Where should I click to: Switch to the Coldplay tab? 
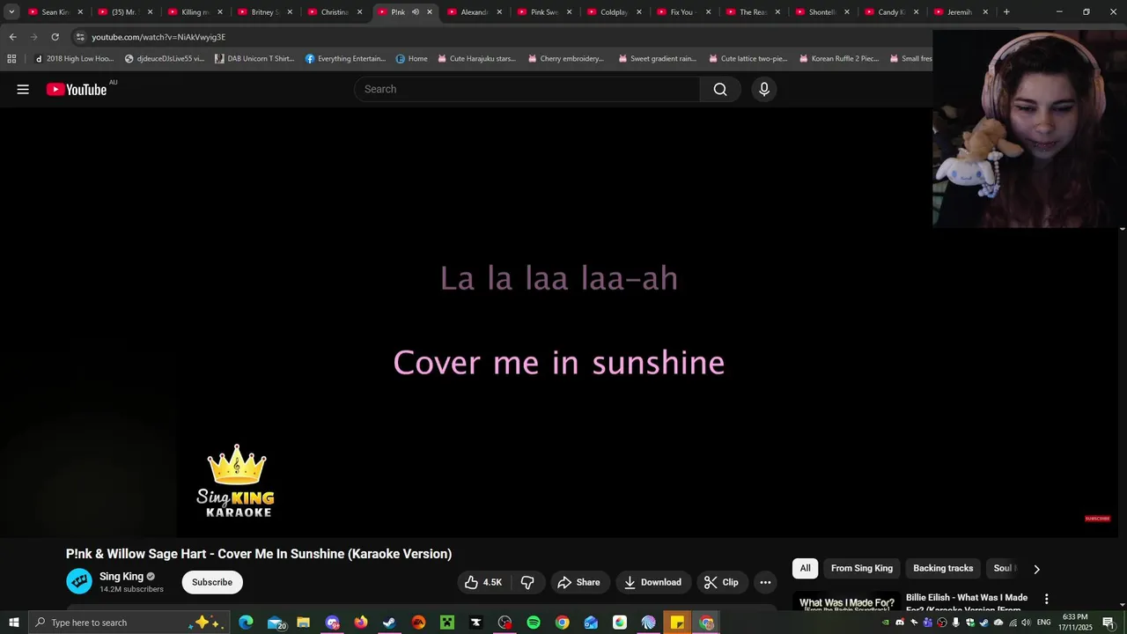[x=614, y=12]
